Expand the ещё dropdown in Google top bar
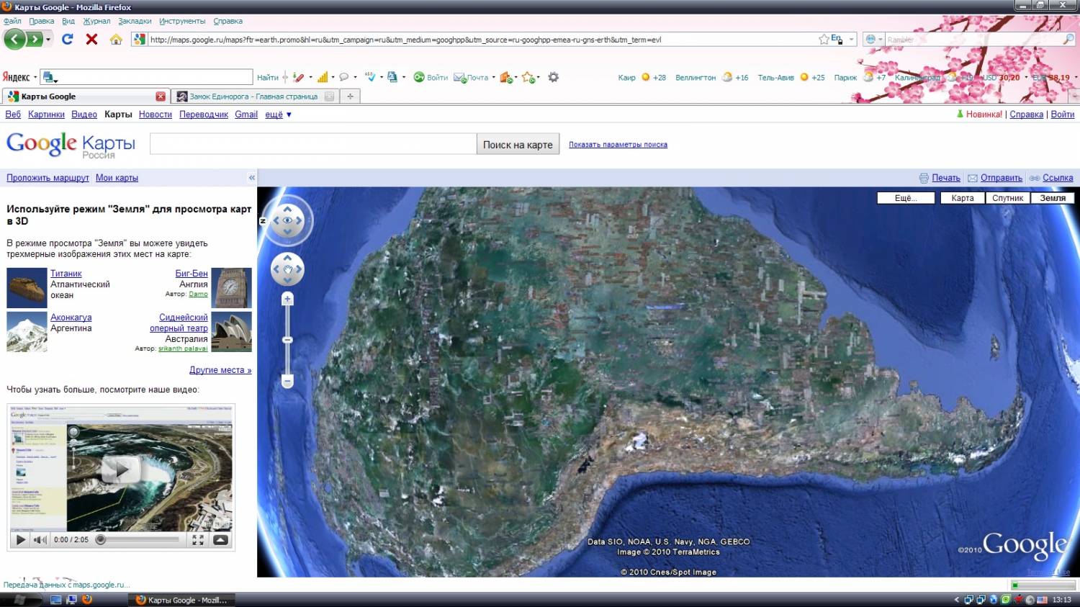This screenshot has height=607, width=1080. [x=279, y=114]
